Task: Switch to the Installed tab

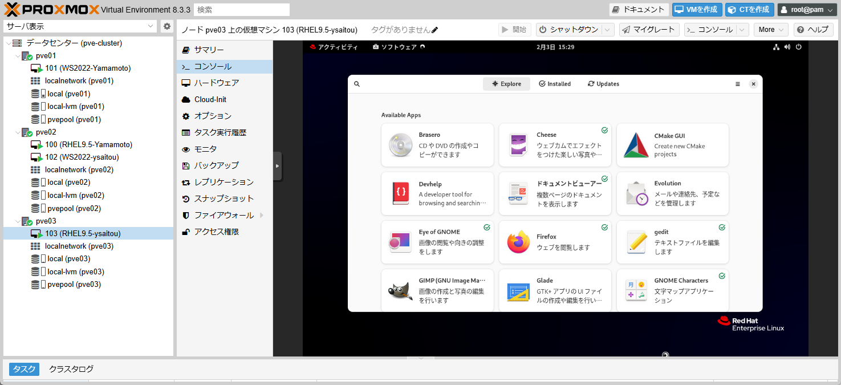Action: 554,84
